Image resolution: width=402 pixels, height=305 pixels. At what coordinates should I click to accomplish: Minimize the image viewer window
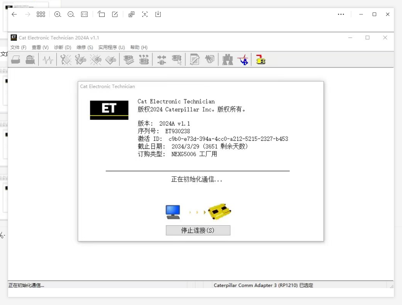[361, 14]
